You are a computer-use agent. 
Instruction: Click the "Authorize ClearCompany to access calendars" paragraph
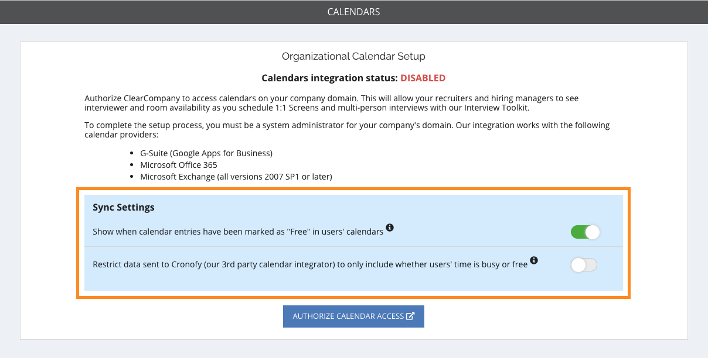click(331, 98)
